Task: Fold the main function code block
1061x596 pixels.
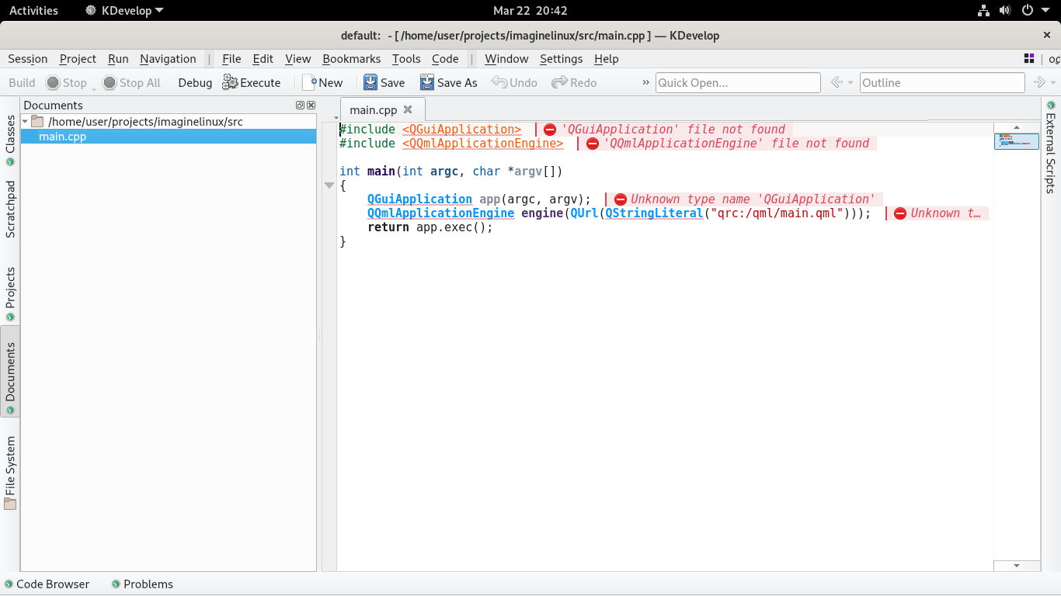Action: (329, 185)
